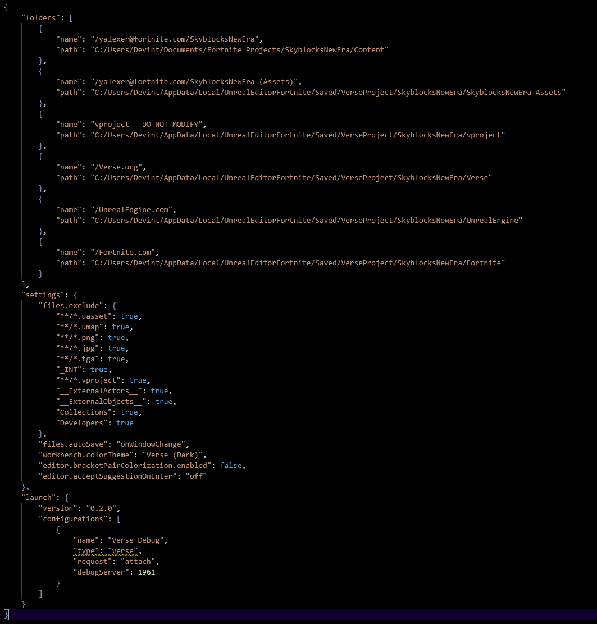
Task: Click the "version" key
Action: click(x=58, y=508)
